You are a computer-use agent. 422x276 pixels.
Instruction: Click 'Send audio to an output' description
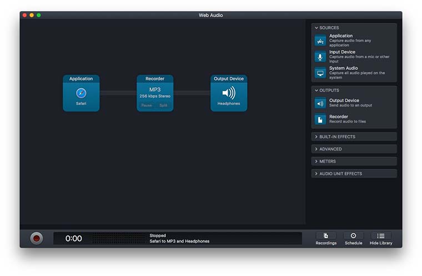[x=350, y=106]
